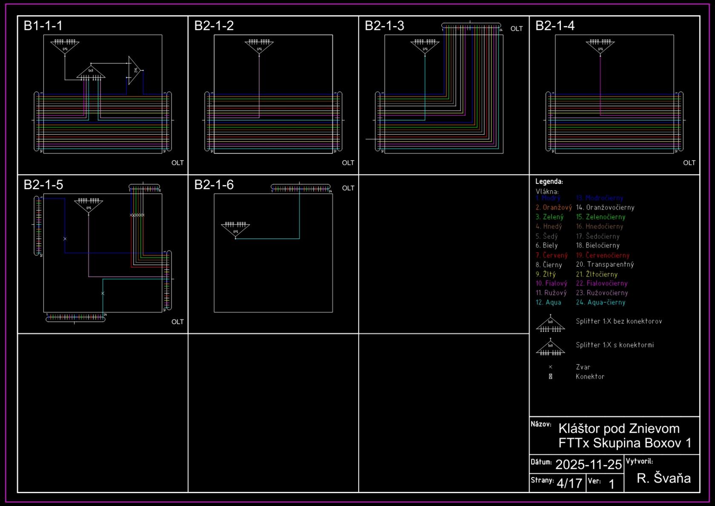This screenshot has width=715, height=506.
Task: Click the Konektor symbol in legend
Action: [x=550, y=377]
